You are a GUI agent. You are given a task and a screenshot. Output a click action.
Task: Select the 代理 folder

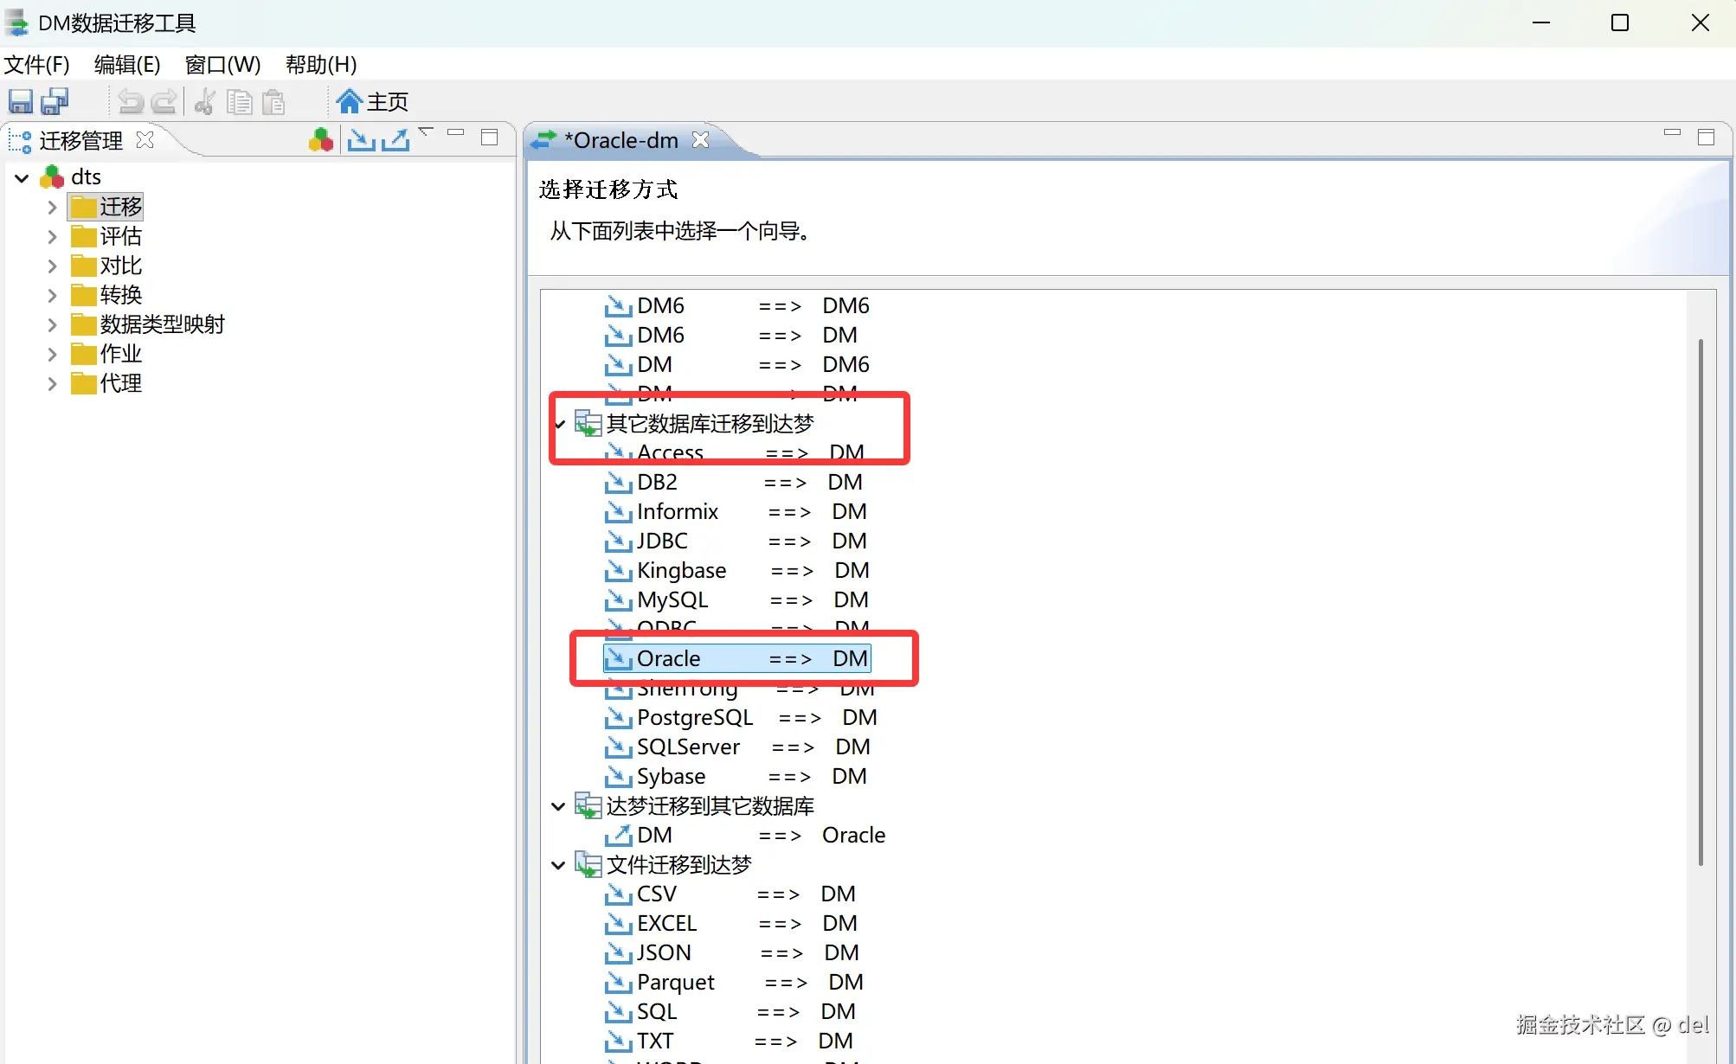point(106,383)
